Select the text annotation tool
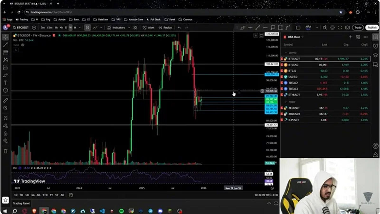Image resolution: width=380 pixels, height=214 pixels. [5, 83]
